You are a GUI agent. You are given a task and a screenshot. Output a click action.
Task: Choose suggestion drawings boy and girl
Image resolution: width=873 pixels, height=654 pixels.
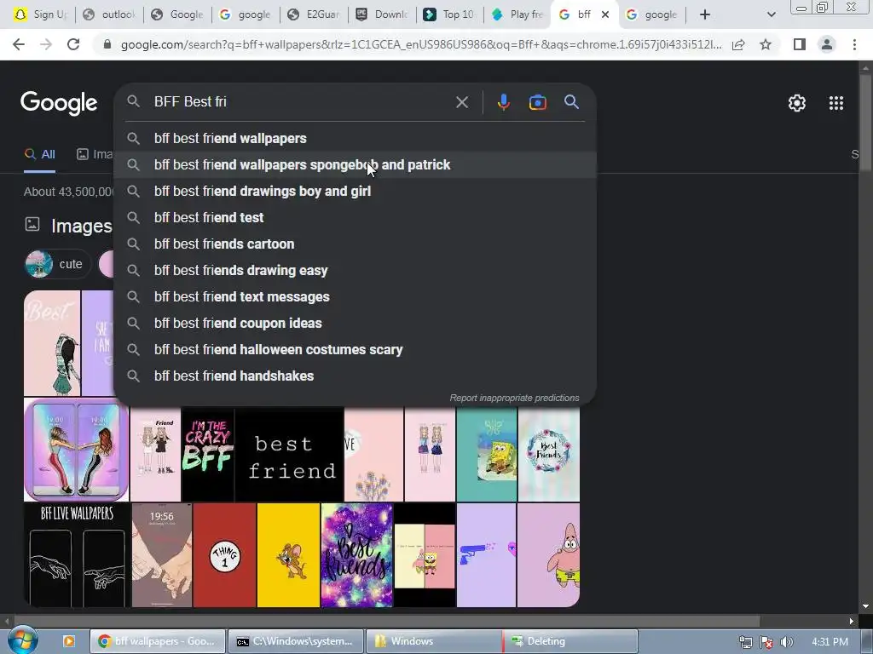(x=355, y=192)
